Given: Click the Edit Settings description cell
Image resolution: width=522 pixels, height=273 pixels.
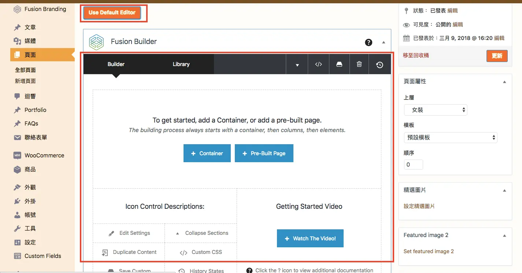Looking at the screenshot, I should [x=129, y=233].
